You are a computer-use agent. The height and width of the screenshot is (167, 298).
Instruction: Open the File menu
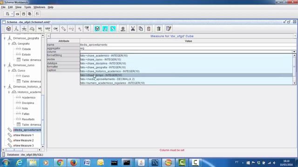click(x=3, y=7)
